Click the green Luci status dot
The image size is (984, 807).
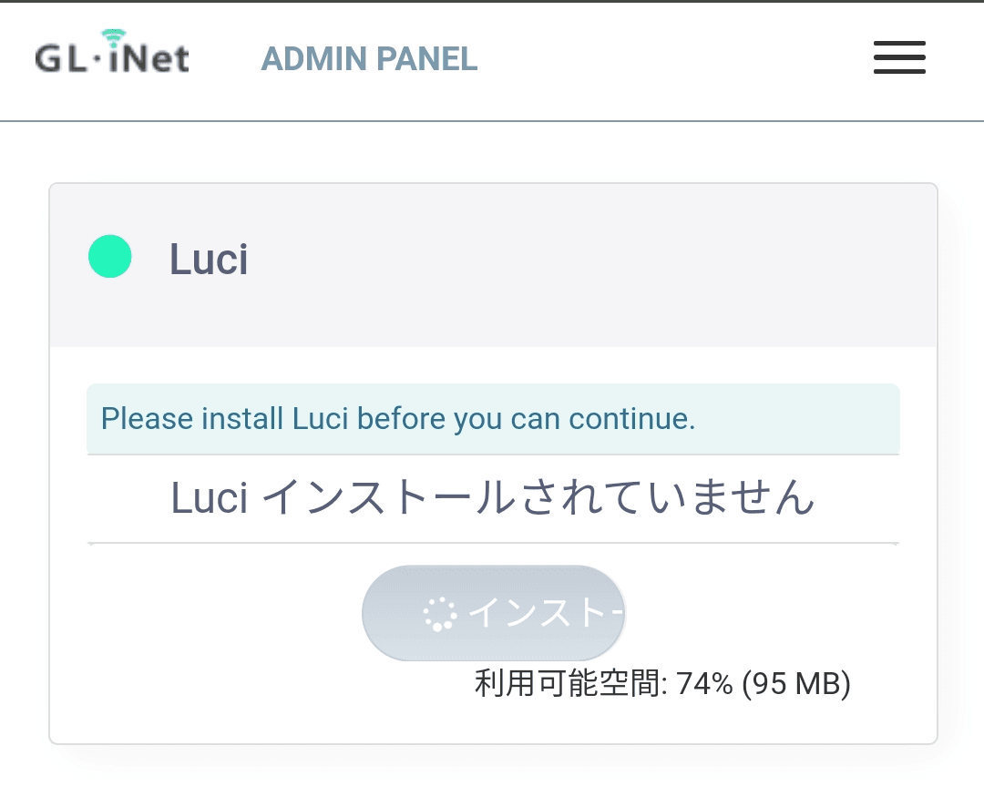(110, 257)
